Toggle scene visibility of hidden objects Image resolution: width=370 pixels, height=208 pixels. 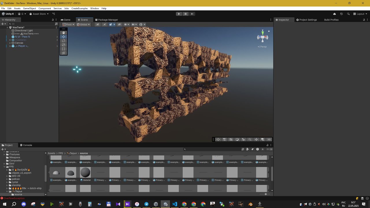[x=119, y=25]
